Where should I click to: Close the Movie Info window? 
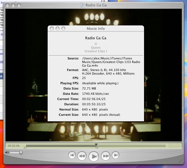tap(52, 28)
